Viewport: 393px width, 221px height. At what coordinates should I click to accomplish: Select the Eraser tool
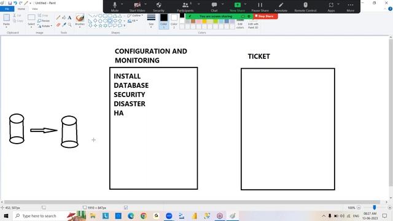(x=58, y=25)
